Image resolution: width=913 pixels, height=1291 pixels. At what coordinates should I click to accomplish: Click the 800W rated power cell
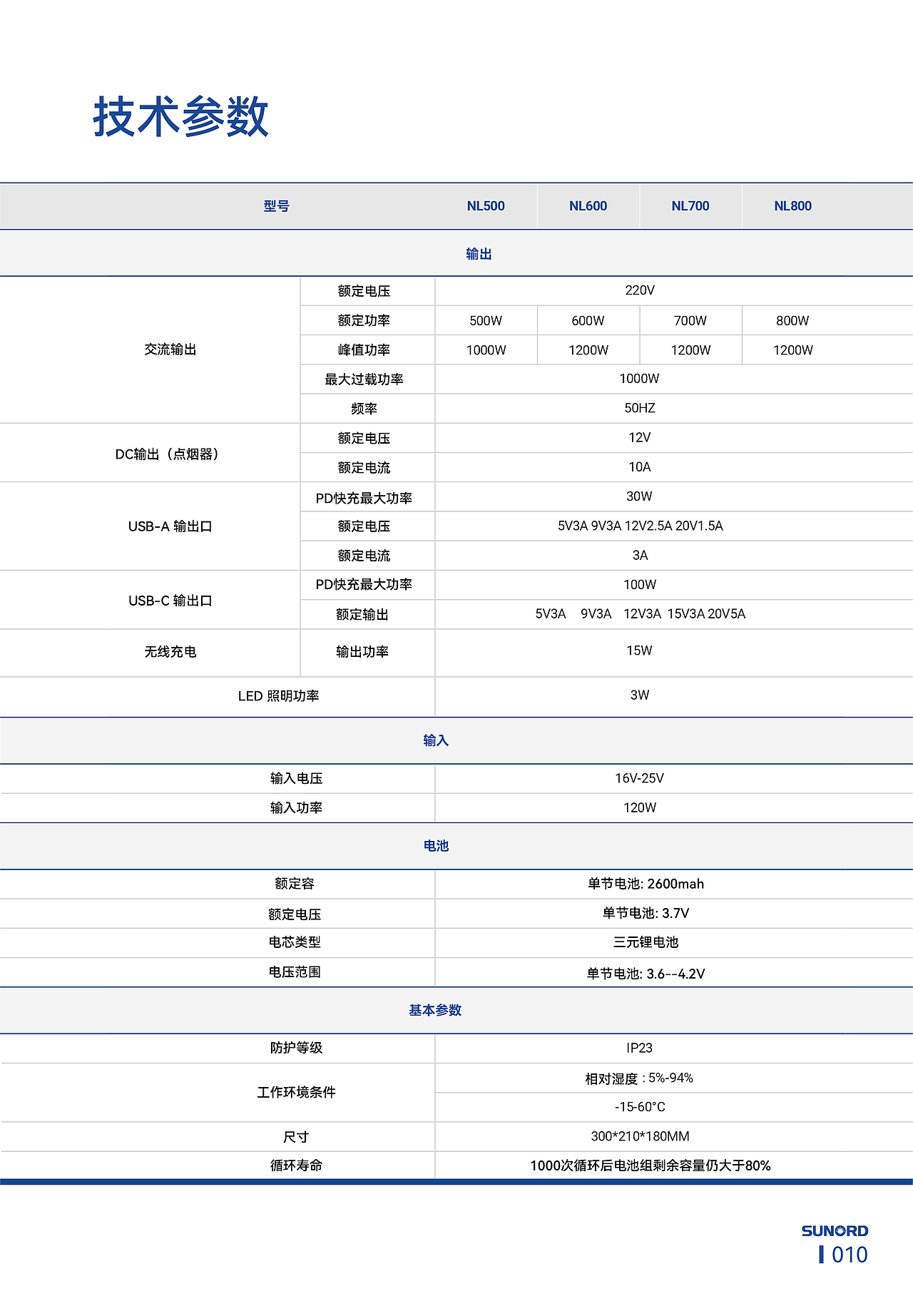[x=792, y=320]
